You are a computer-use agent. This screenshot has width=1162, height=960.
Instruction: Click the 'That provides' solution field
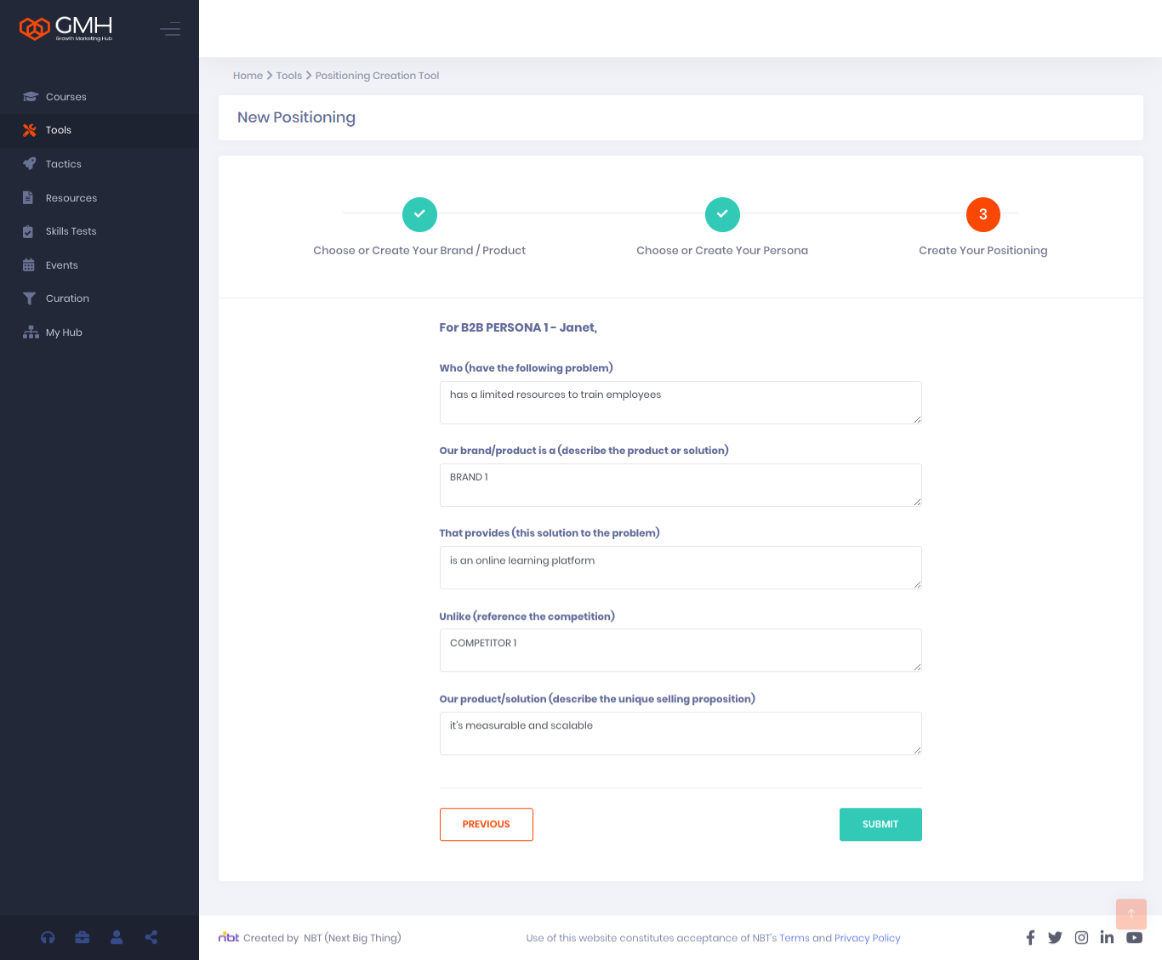pos(681,567)
